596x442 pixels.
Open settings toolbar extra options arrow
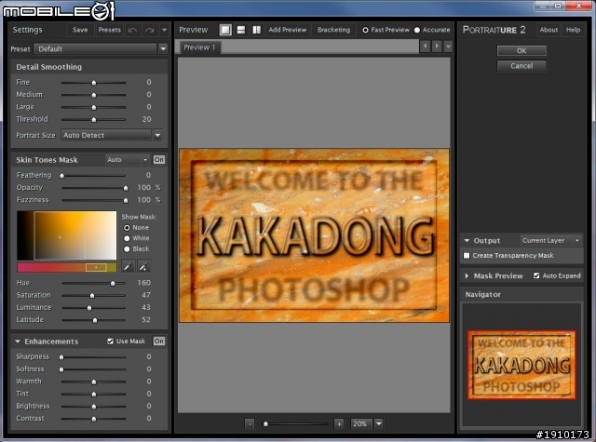click(164, 30)
